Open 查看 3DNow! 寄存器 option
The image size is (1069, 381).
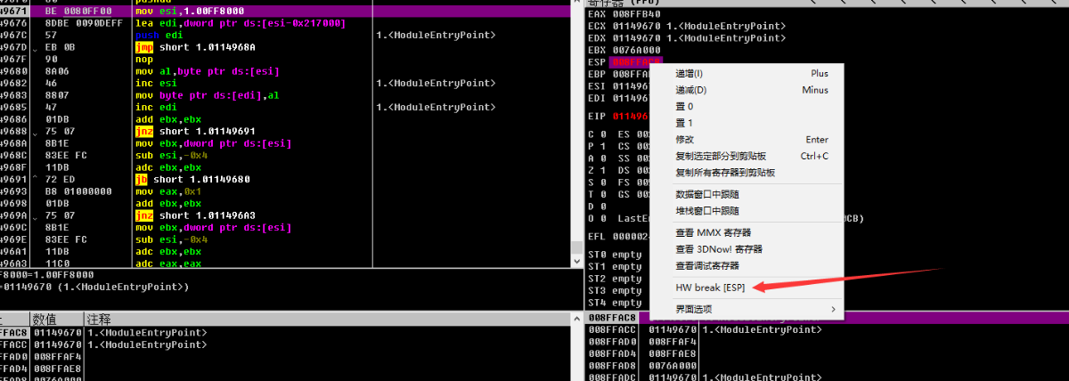[747, 249]
